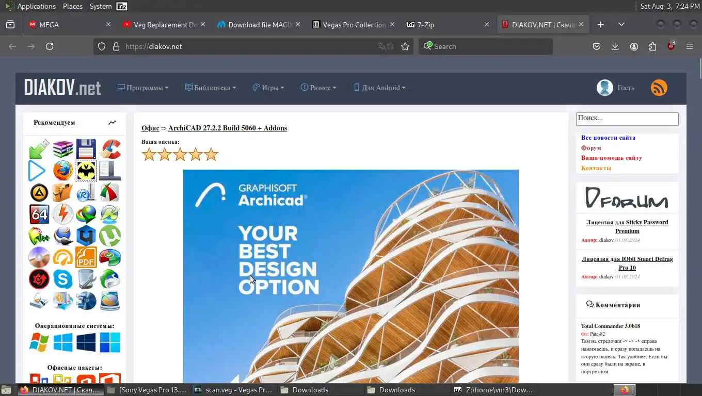Click the Офис category breadcrumb link

150,128
